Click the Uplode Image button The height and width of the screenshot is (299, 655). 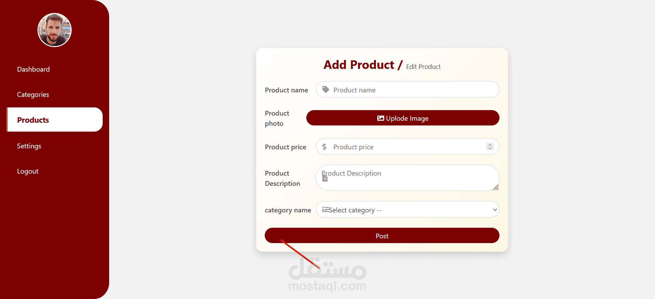pyautogui.click(x=403, y=118)
